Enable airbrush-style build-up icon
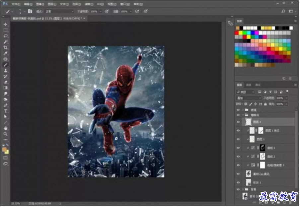Image resolution: width=300 pixels, height=207 pixels. pos(137,12)
